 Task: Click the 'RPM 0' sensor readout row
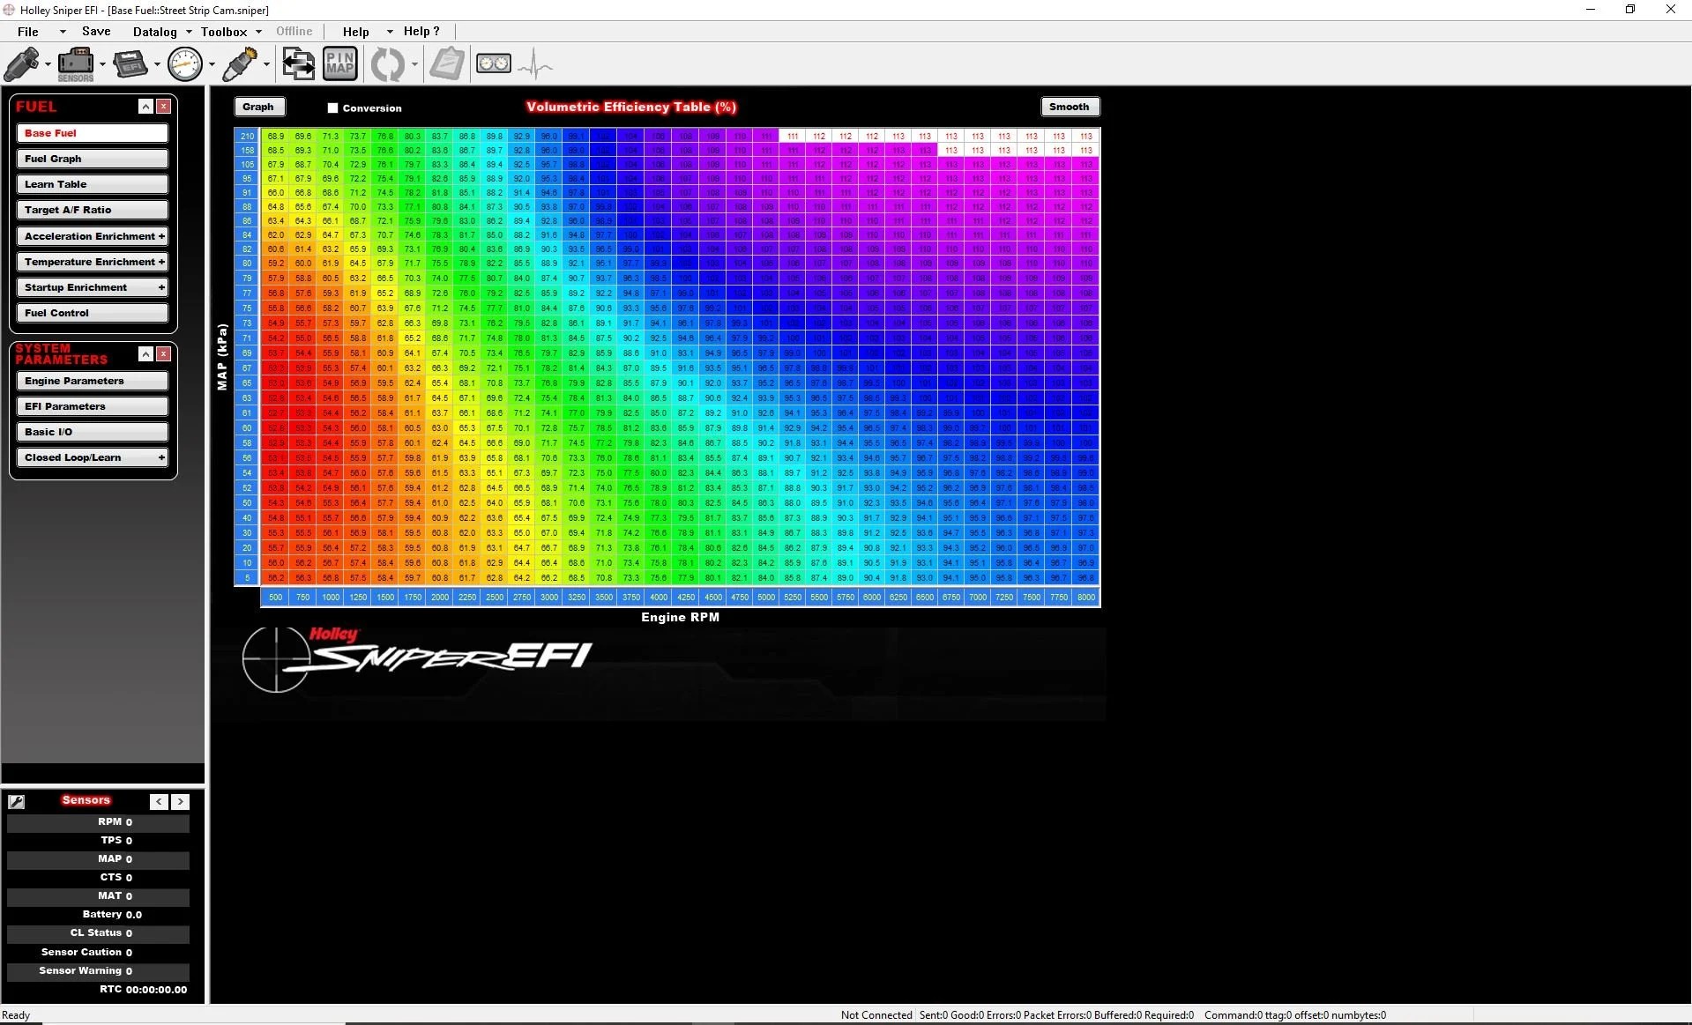pyautogui.click(x=98, y=822)
